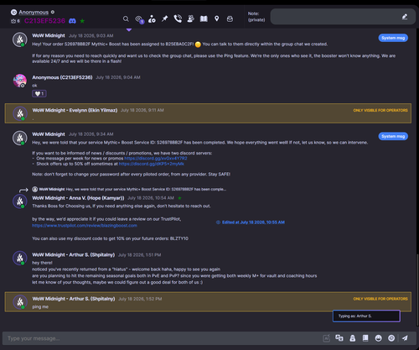The image size is (419, 350).
Task: Send message with paper plane icon
Action: click(x=405, y=338)
